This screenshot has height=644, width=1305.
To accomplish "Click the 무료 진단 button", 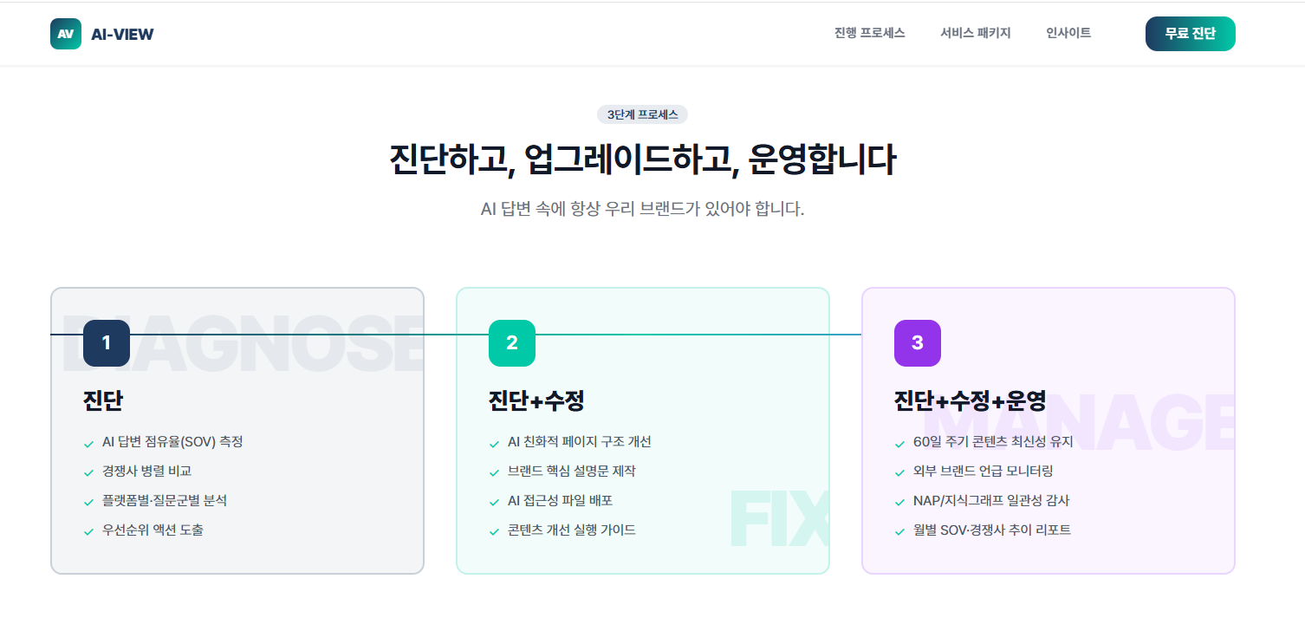I will pyautogui.click(x=1190, y=34).
